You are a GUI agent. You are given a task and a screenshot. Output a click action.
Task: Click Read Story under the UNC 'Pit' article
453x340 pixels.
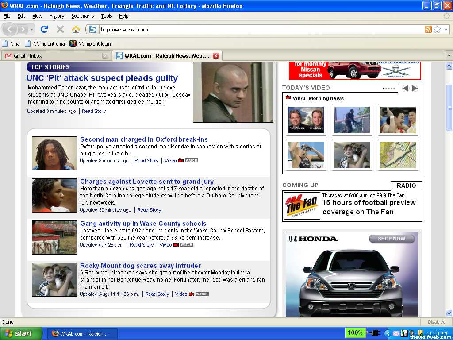pyautogui.click(x=94, y=111)
